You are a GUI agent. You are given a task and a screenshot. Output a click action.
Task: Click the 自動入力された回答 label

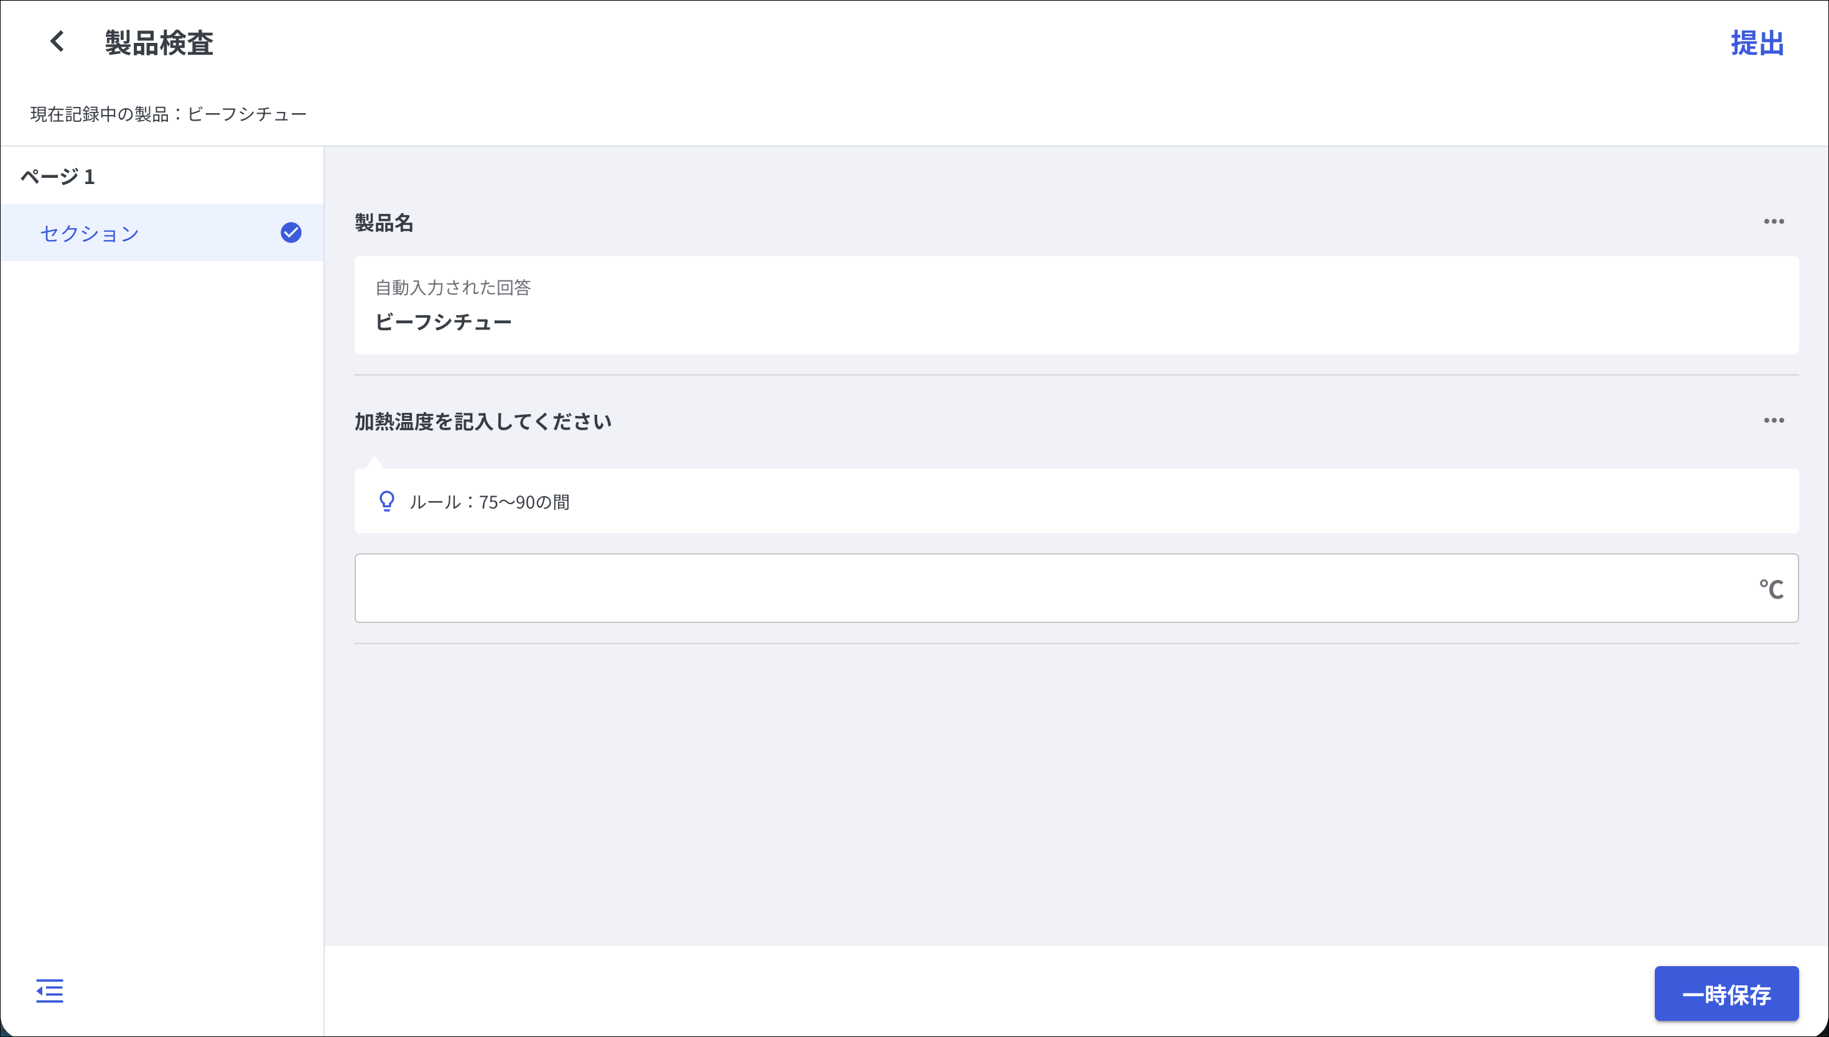click(453, 287)
